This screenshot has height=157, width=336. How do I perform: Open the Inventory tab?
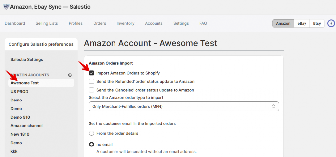125,23
